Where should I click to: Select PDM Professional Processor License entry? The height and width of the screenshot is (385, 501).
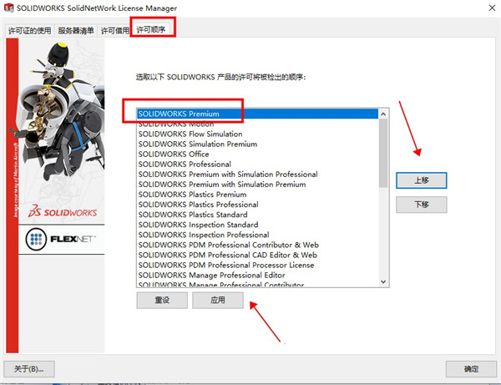(257, 265)
